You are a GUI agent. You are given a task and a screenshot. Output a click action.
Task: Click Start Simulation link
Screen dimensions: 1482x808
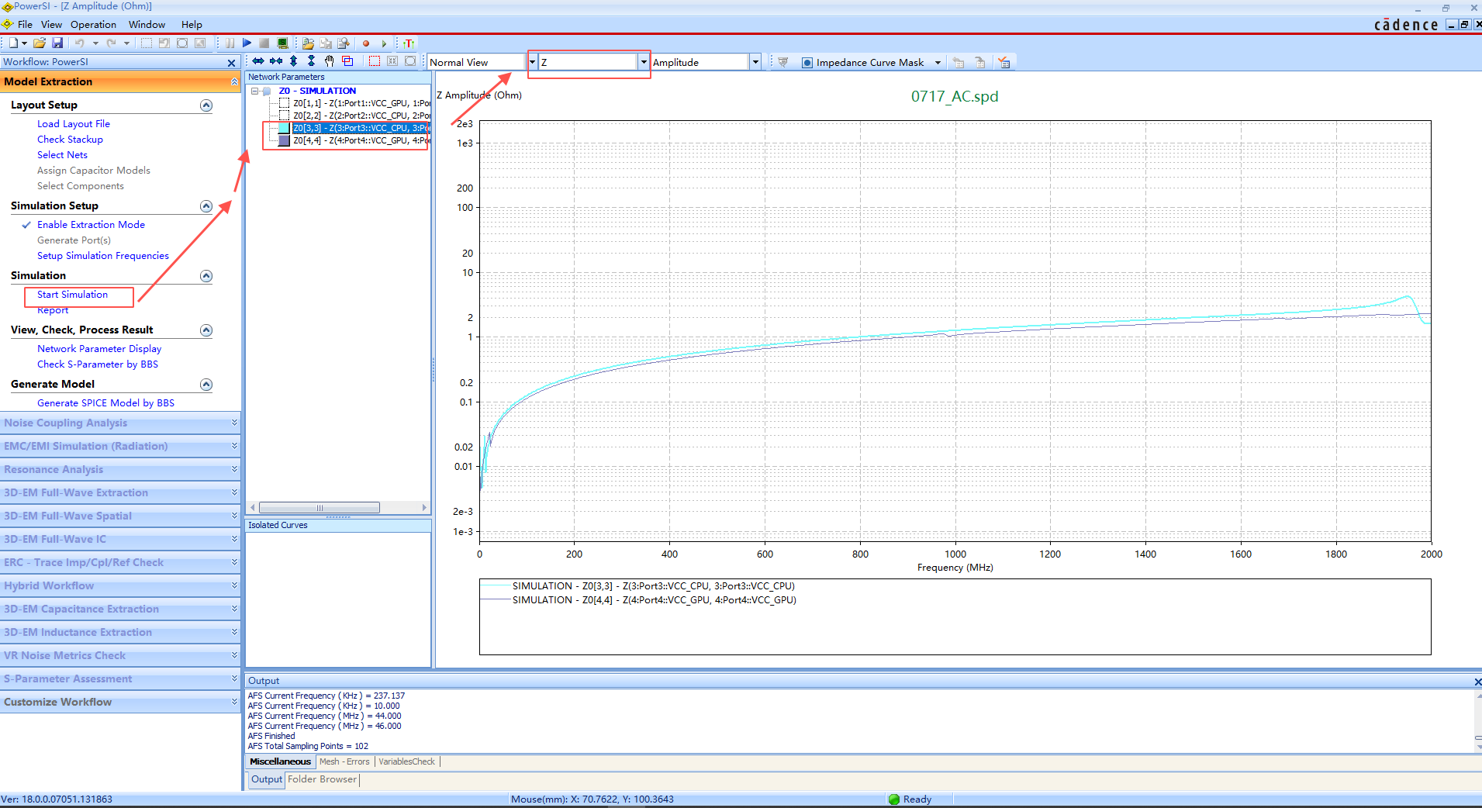pos(72,295)
